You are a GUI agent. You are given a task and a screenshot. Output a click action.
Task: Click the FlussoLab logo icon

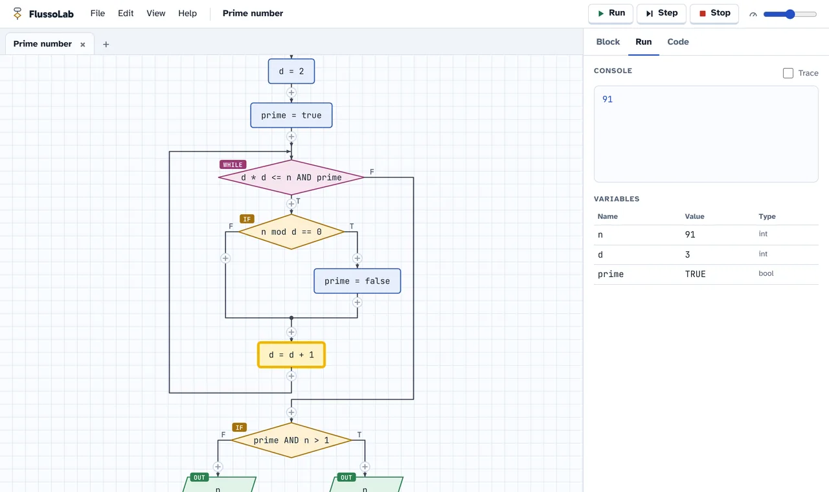click(x=17, y=13)
